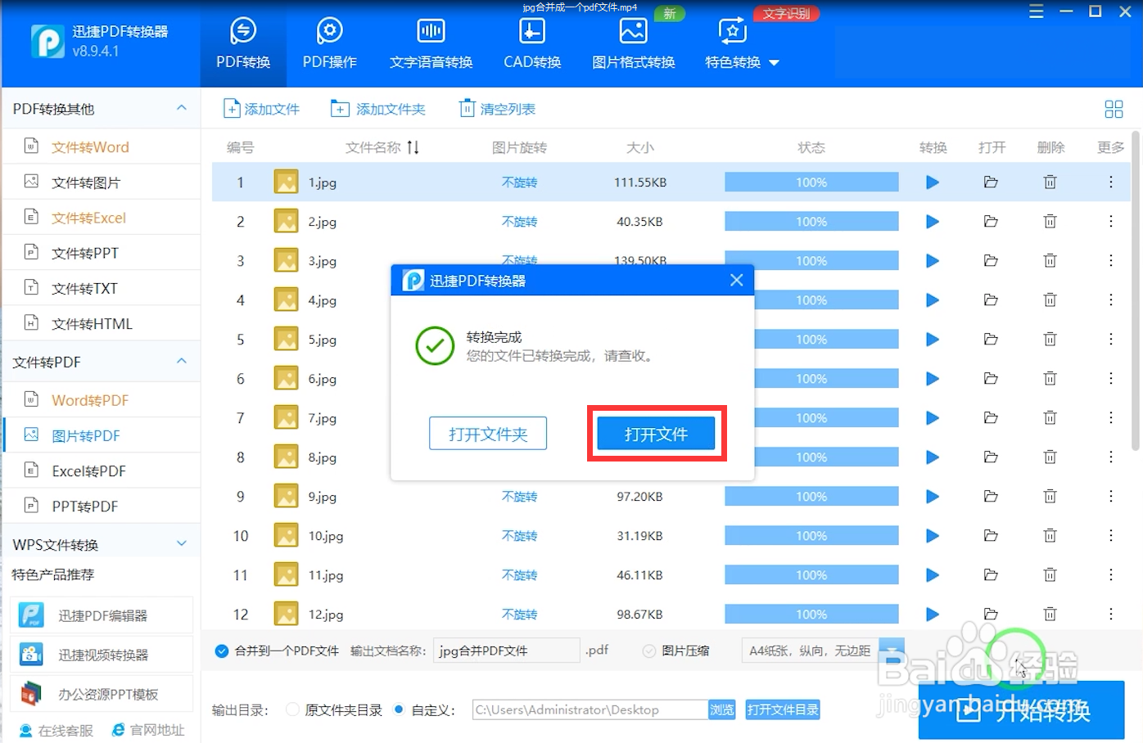Open more options for 1.jpg
This screenshot has height=743, width=1143.
click(x=1110, y=182)
